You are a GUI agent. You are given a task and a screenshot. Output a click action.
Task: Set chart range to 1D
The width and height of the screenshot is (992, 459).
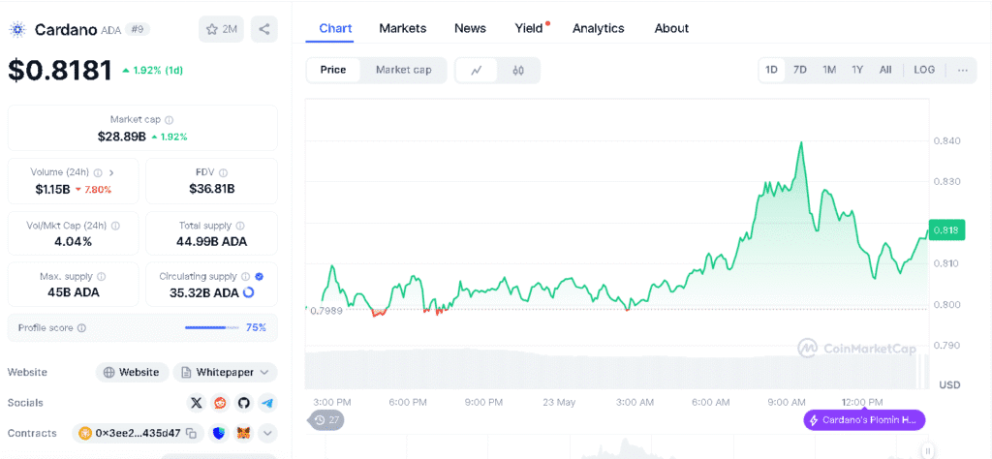point(771,70)
